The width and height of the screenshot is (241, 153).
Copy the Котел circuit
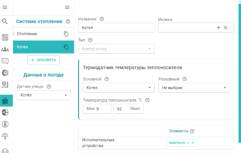tap(66, 47)
